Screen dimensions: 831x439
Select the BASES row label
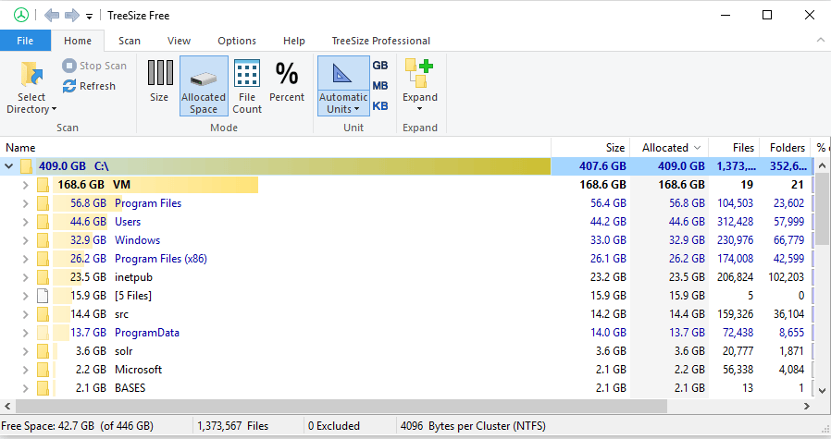click(x=130, y=388)
